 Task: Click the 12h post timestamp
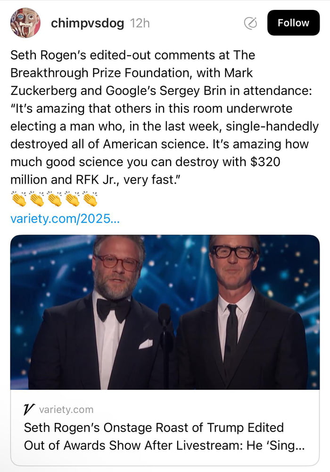140,23
